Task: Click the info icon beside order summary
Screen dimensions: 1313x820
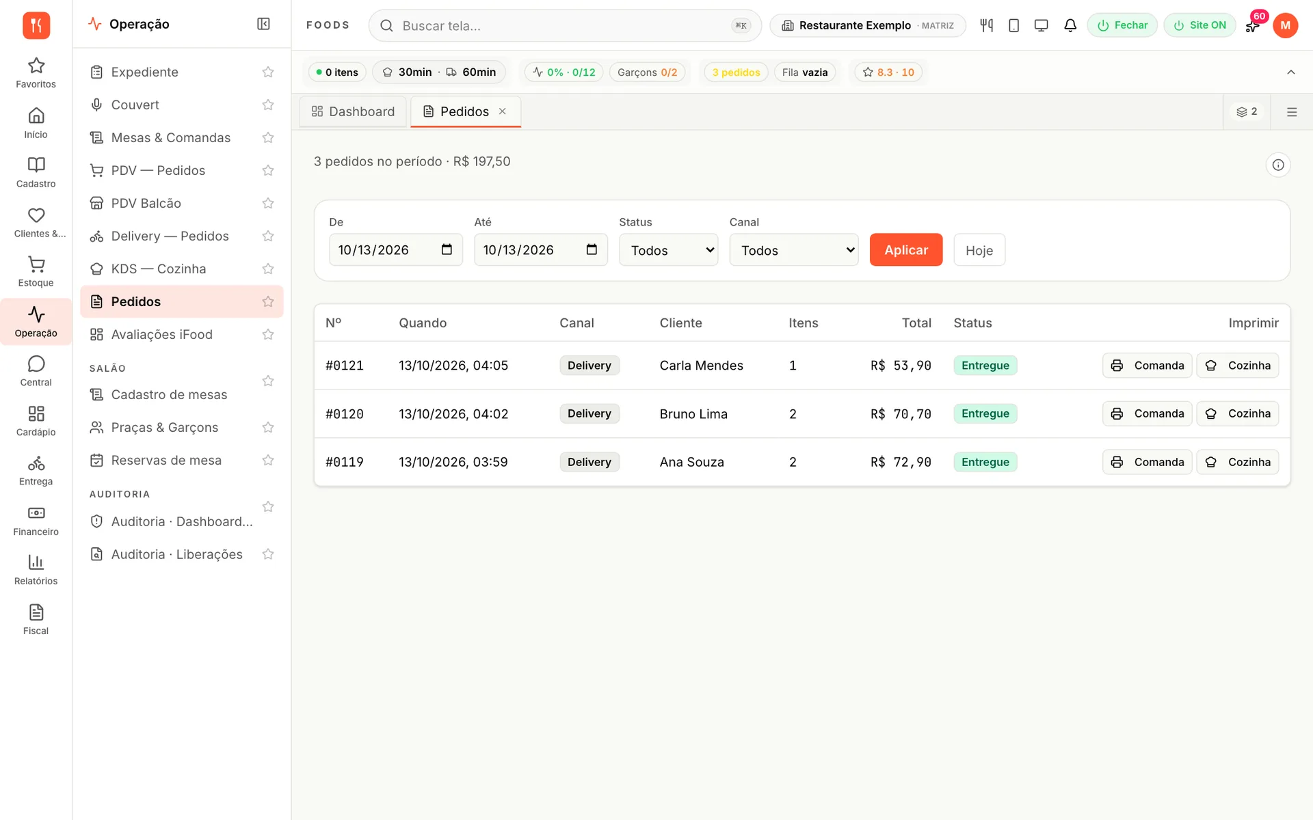Action: (1277, 165)
